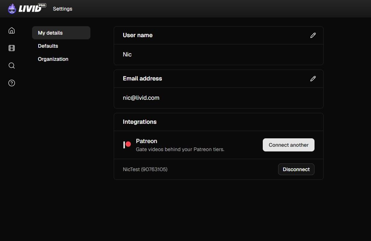The image size is (371, 241).
Task: Click the email nic@livid.com
Action: pyautogui.click(x=141, y=98)
